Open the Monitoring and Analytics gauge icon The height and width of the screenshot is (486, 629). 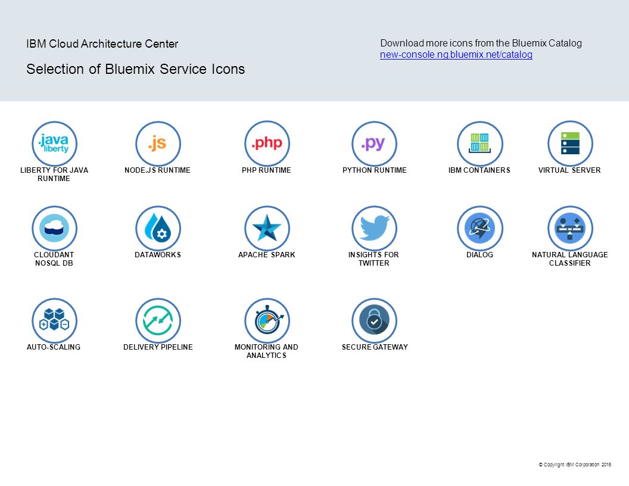coord(267,320)
